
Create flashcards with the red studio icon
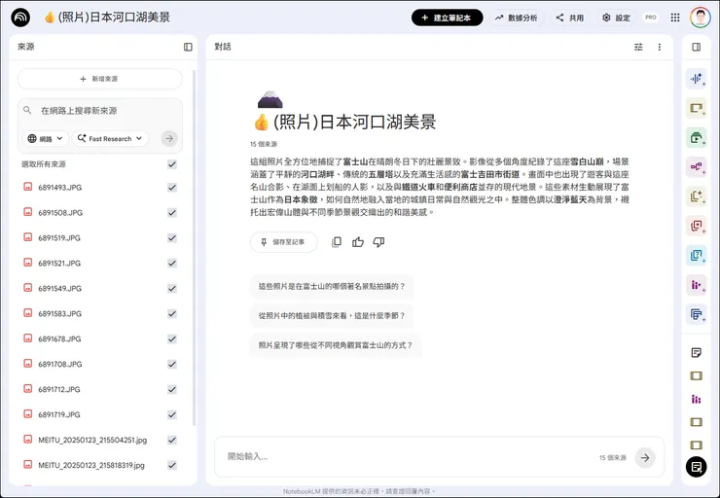[x=697, y=226]
